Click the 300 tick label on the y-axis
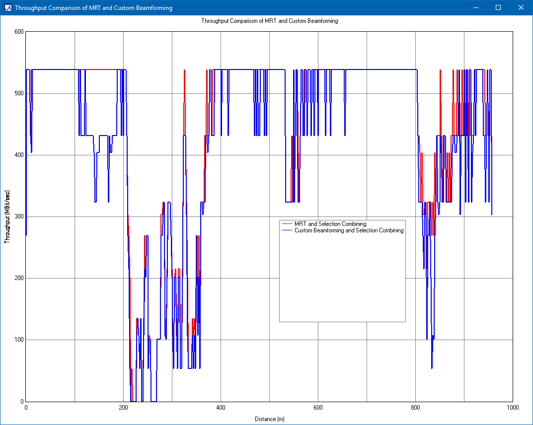Viewport: 533px width, 425px height. (x=19, y=216)
